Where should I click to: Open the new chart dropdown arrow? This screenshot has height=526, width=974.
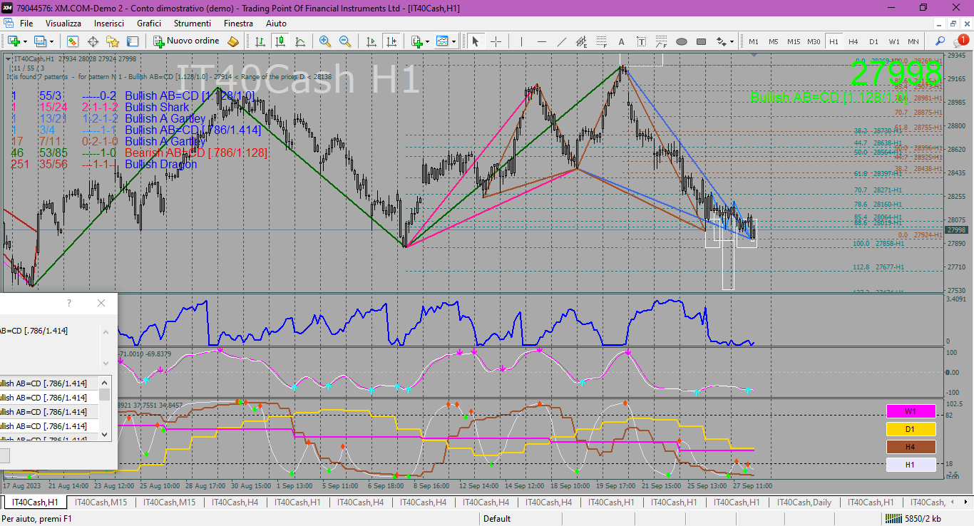pyautogui.click(x=25, y=41)
